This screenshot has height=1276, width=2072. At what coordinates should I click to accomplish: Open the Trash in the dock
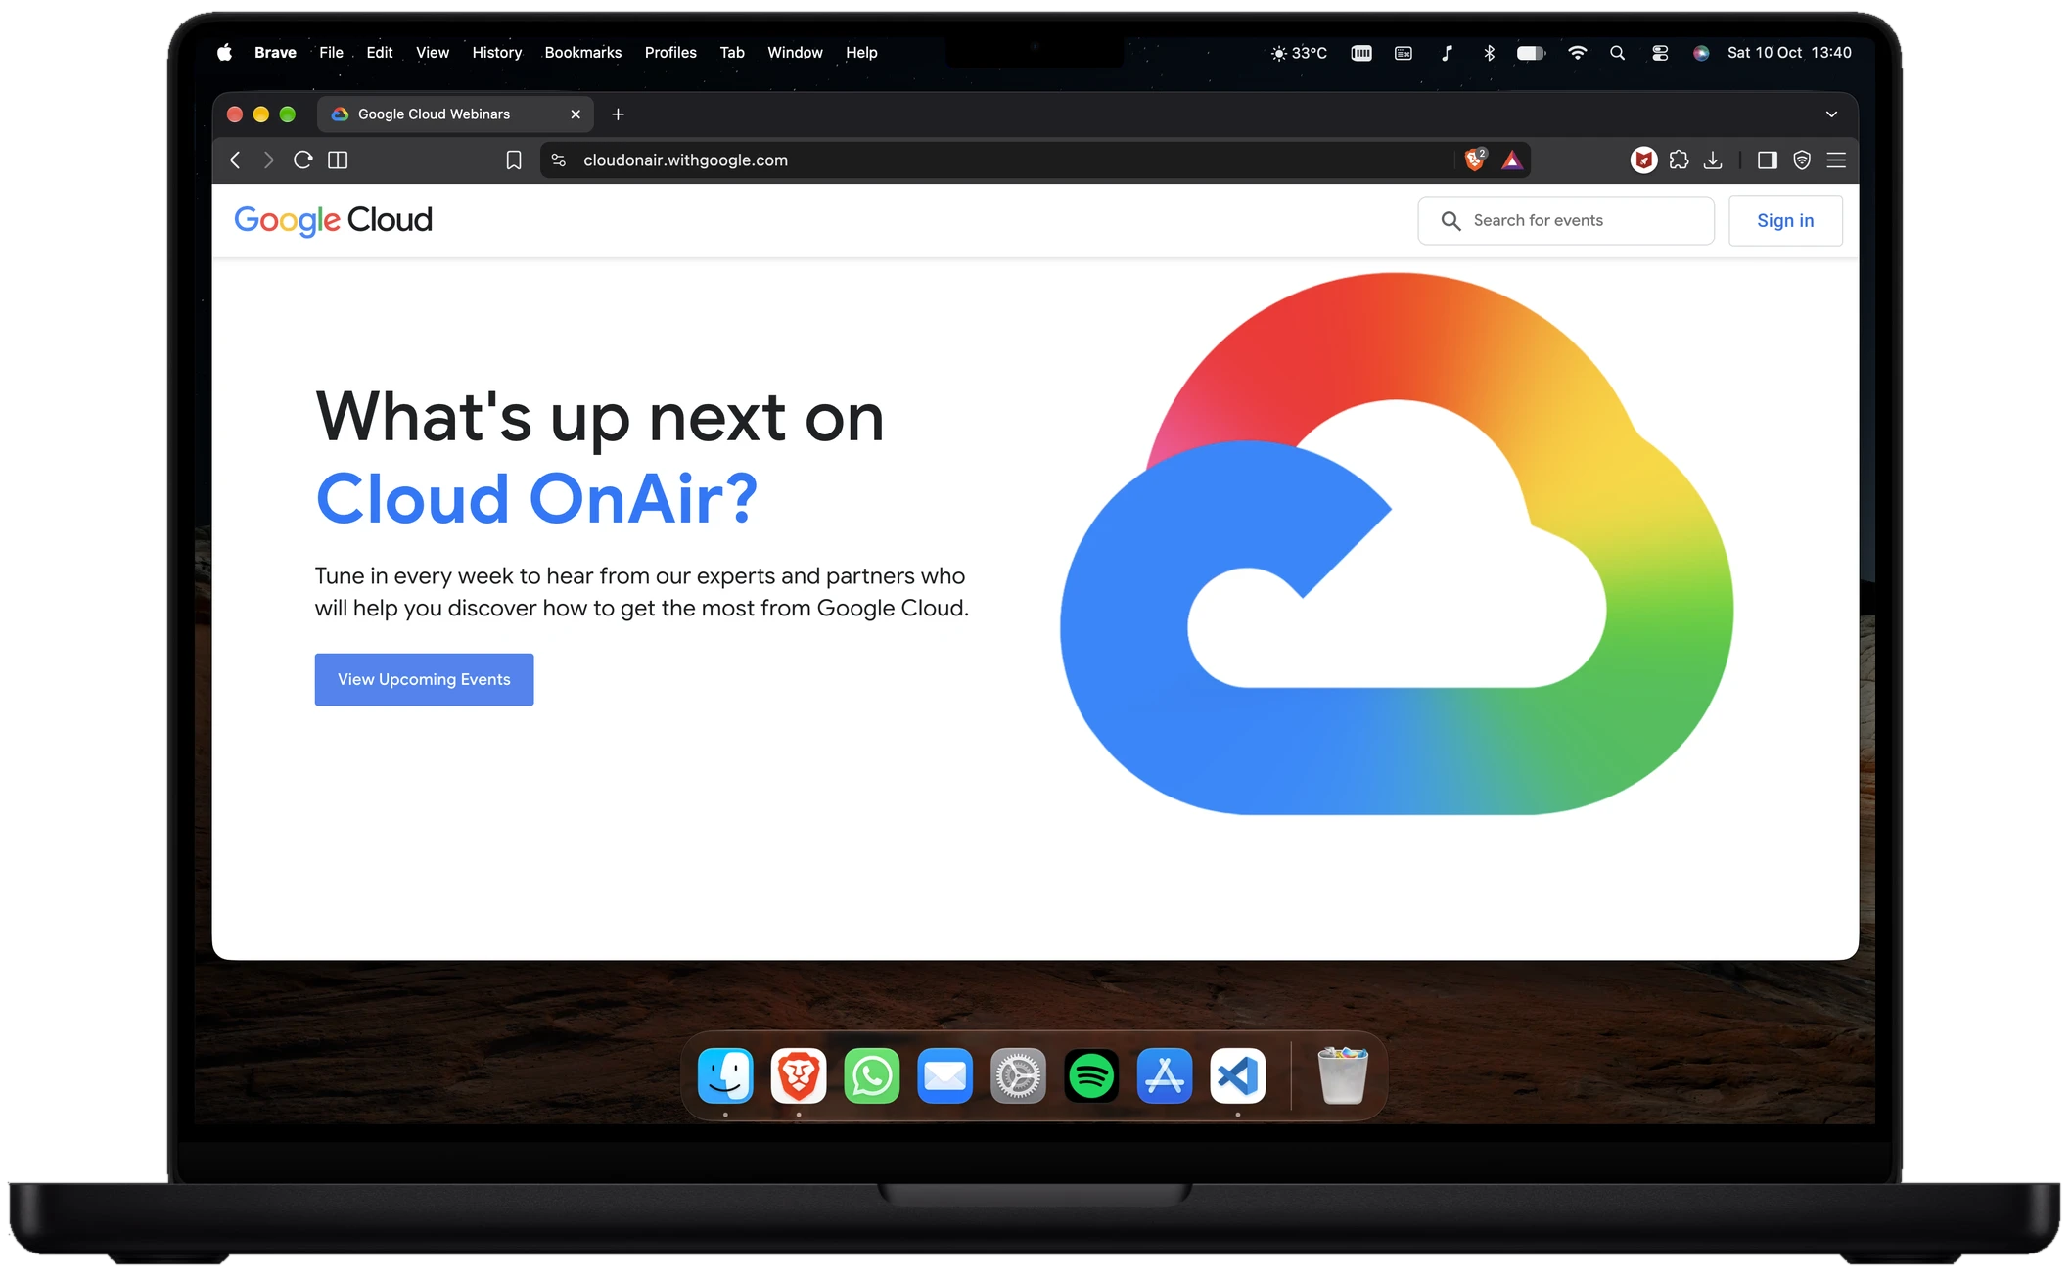[1343, 1075]
